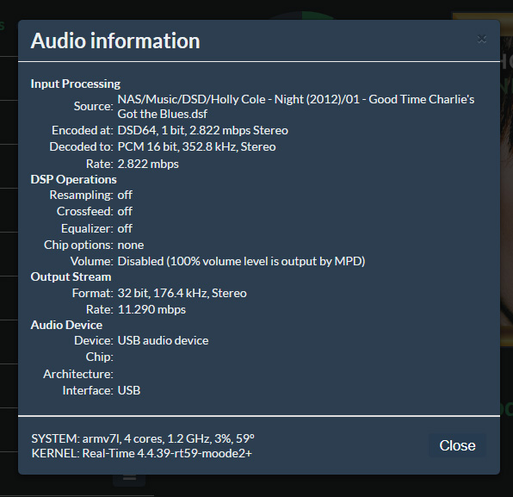
Task: Click the SYSTEM armv7l info line
Action: pyautogui.click(x=143, y=438)
